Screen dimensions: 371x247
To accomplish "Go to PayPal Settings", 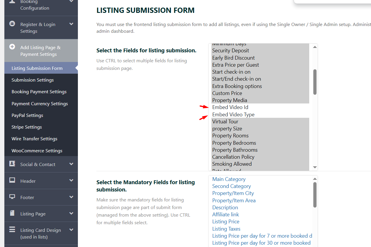I will (27, 115).
